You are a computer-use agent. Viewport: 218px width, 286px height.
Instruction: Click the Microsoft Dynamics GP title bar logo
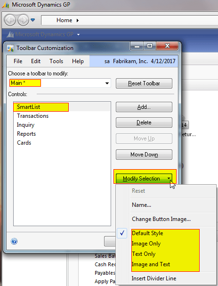(6, 5)
